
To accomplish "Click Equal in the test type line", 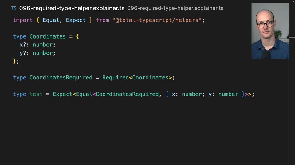I will click(84, 94).
